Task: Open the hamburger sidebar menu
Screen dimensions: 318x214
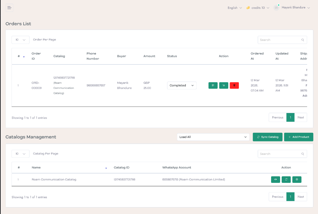Action: 9,8
